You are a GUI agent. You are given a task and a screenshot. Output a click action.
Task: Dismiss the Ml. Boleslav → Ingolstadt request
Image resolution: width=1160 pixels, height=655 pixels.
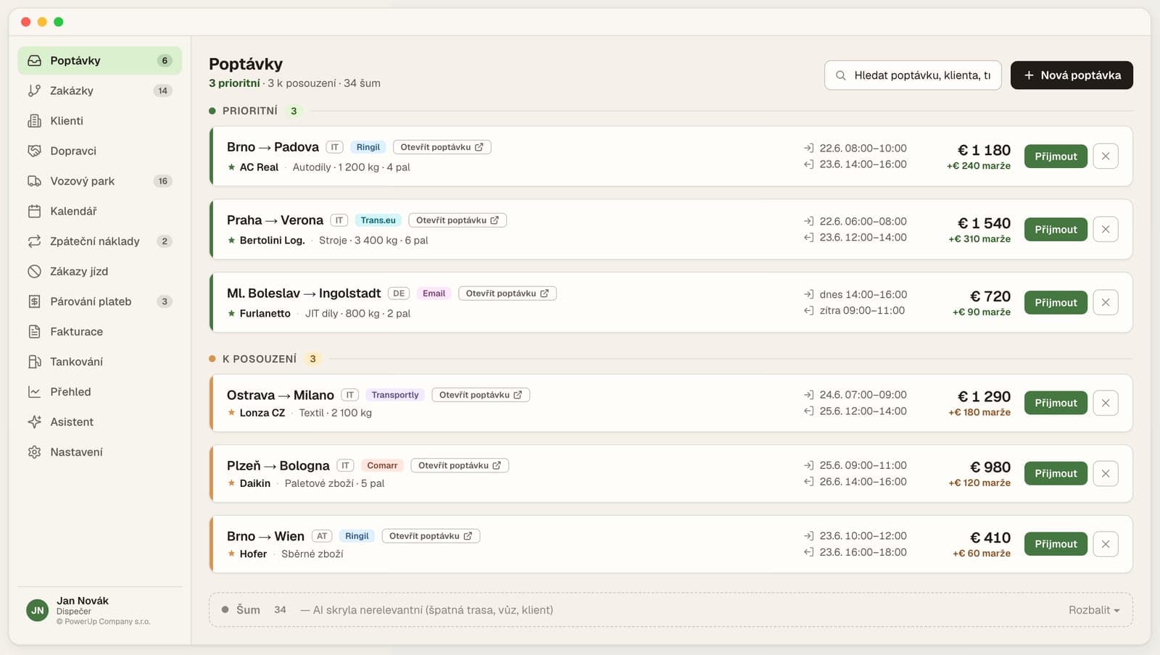pos(1105,302)
